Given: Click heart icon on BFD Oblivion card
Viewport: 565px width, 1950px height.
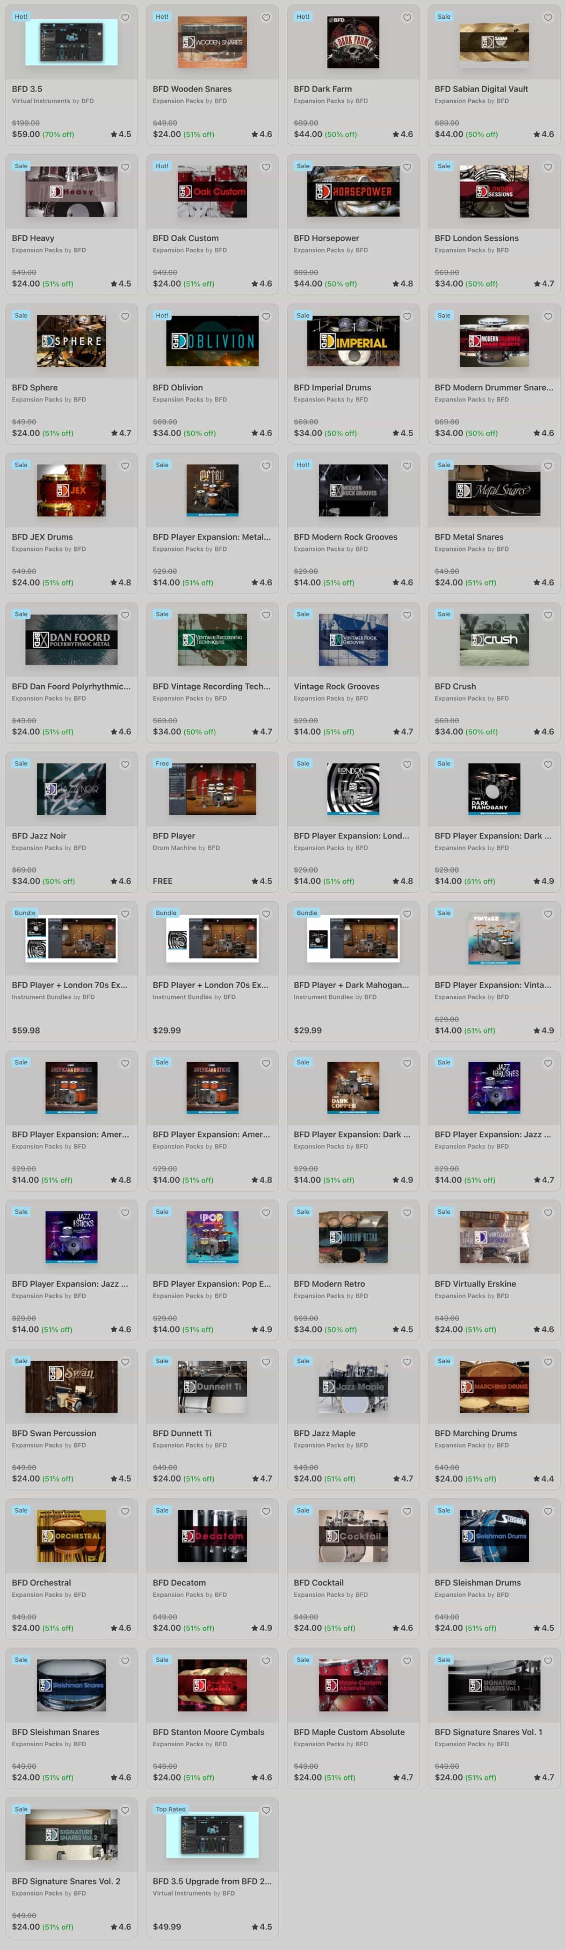Looking at the screenshot, I should [266, 317].
